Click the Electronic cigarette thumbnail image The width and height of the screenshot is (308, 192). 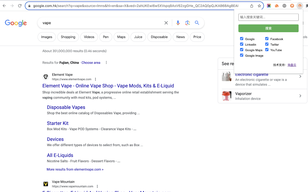(x=227, y=76)
